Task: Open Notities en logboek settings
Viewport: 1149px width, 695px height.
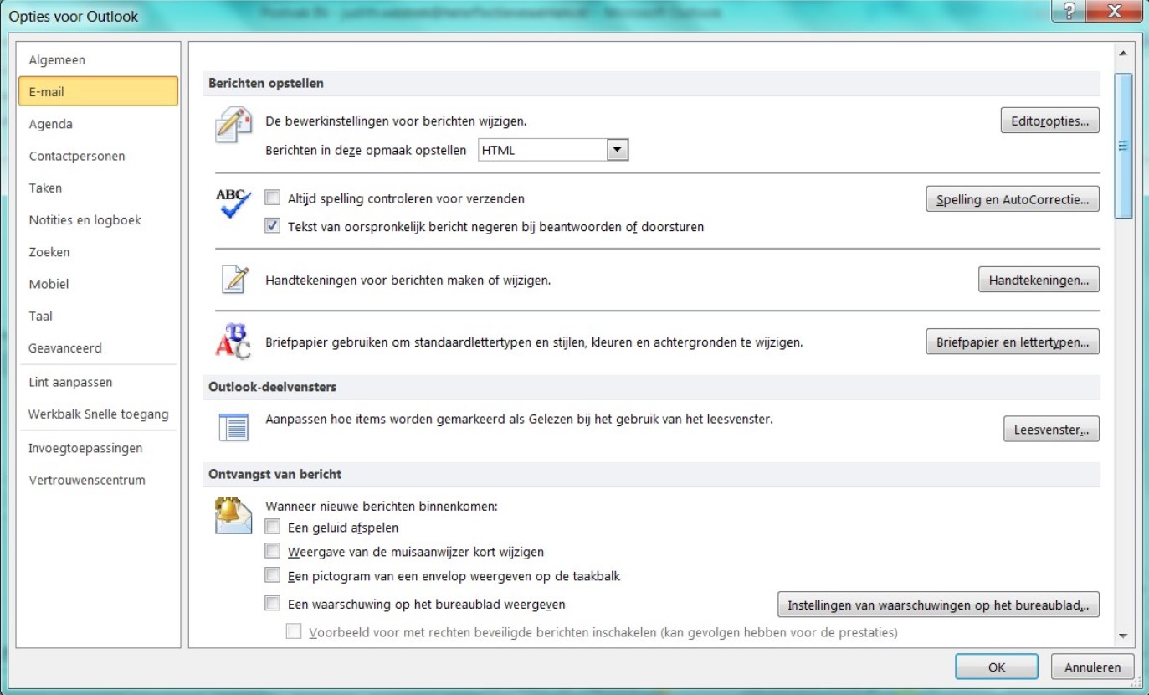Action: (99, 220)
